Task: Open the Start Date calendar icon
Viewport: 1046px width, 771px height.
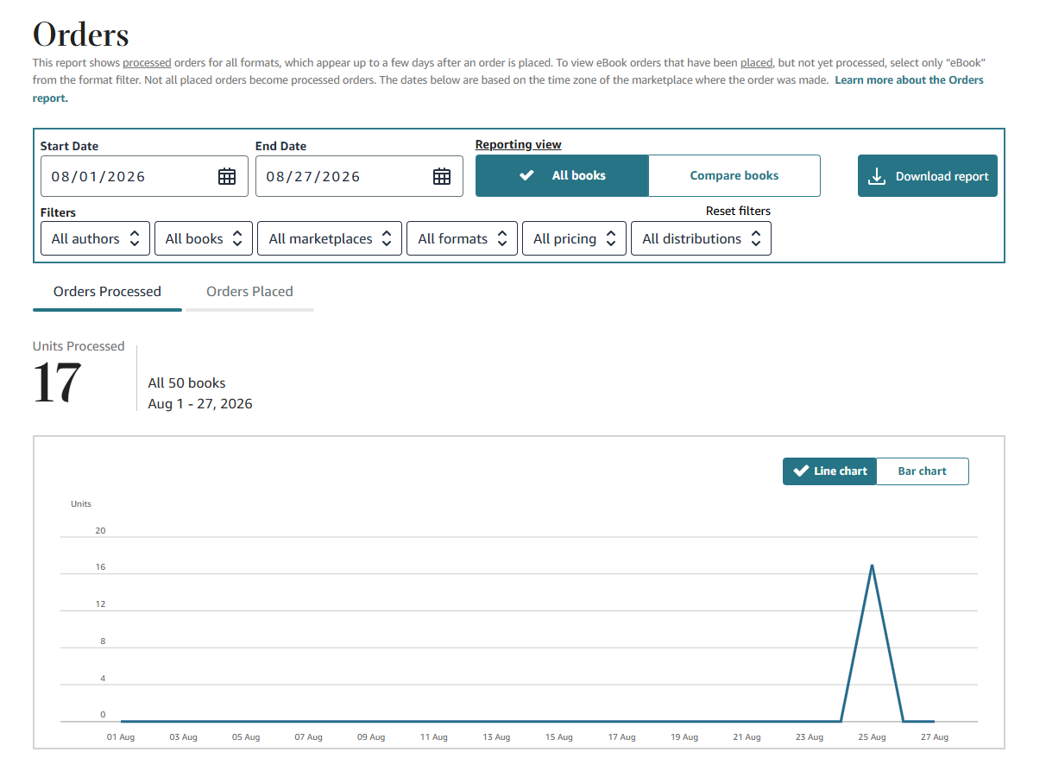Action: 227,176
